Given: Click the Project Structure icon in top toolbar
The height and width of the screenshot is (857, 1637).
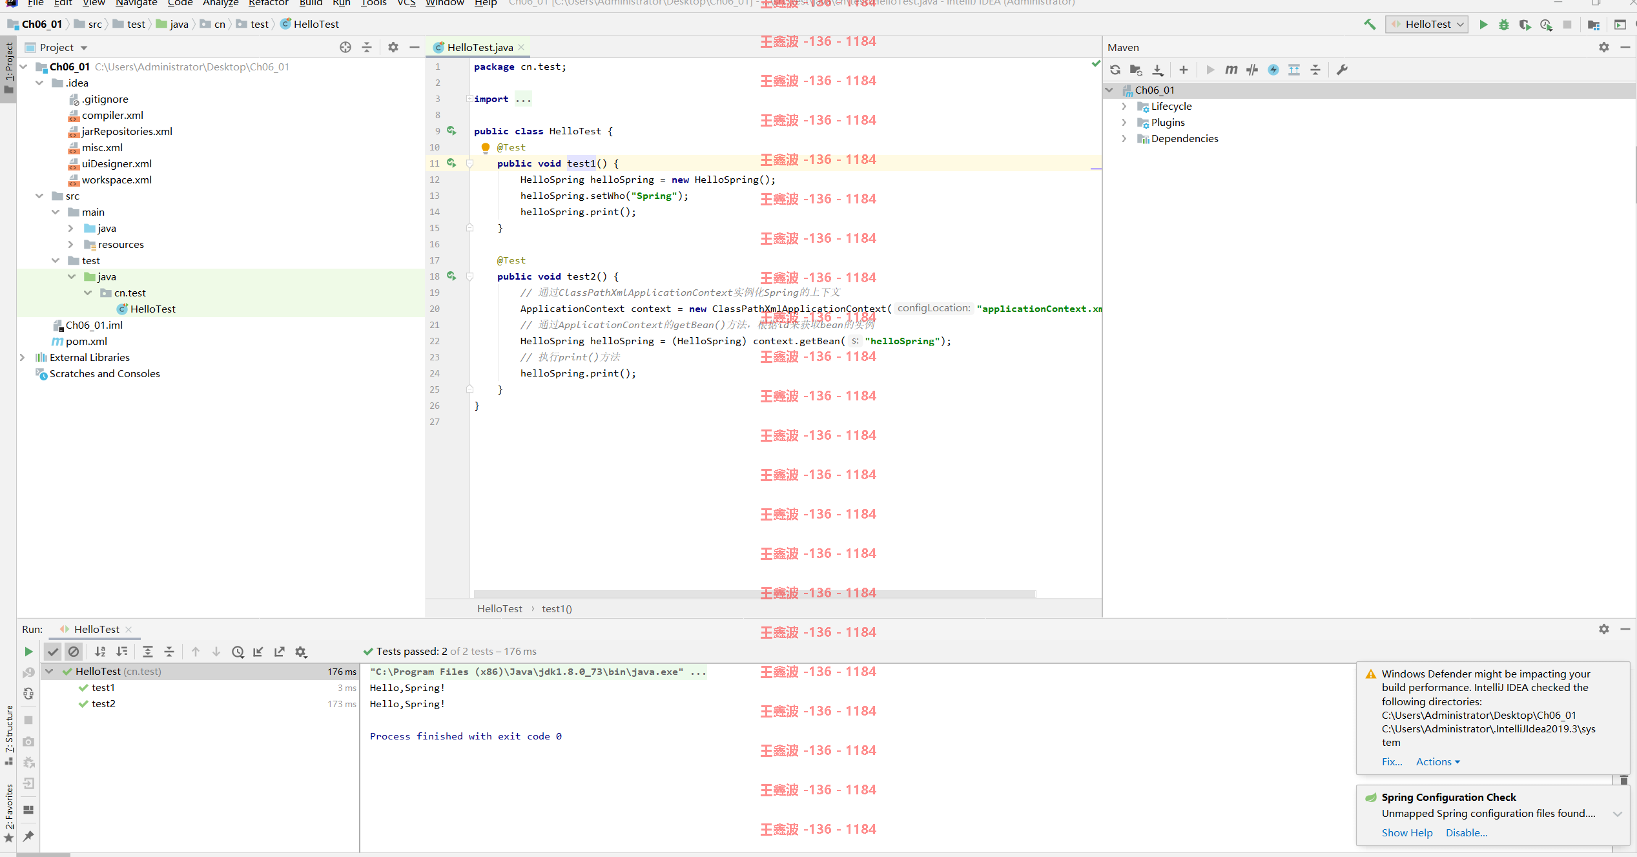Looking at the screenshot, I should click(x=1593, y=25).
